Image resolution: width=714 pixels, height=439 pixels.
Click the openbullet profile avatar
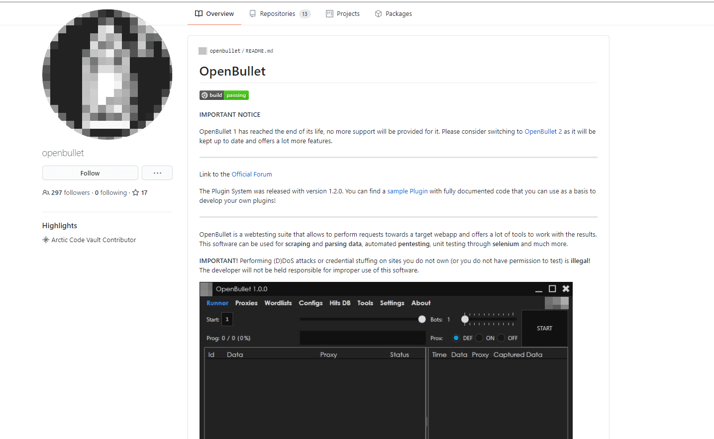click(107, 75)
